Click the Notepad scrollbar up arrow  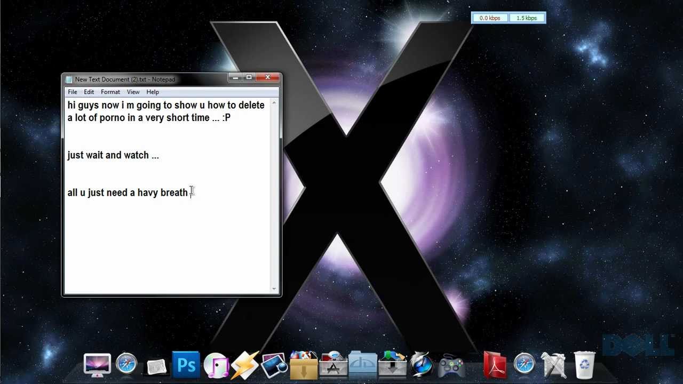point(274,103)
